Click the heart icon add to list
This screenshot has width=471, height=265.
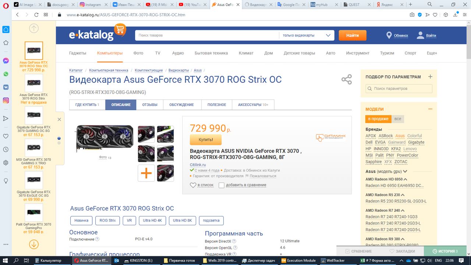[193, 185]
